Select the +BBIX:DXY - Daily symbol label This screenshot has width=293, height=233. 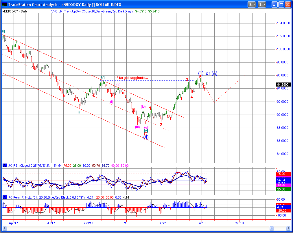coord(15,11)
